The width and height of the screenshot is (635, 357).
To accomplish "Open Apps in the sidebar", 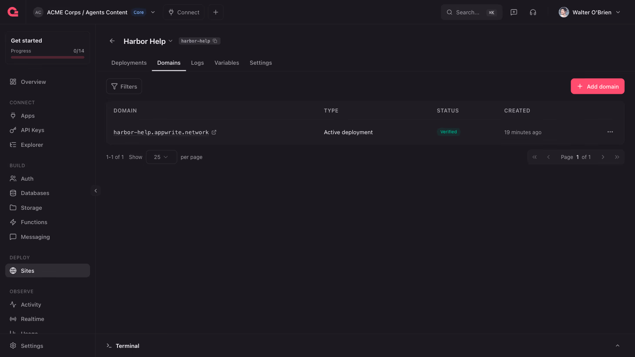I will click(x=47, y=116).
